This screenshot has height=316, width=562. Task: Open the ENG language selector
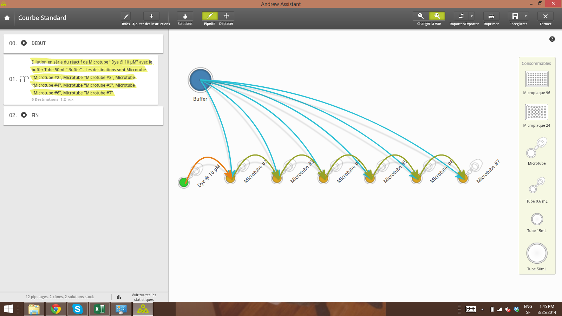click(528, 309)
